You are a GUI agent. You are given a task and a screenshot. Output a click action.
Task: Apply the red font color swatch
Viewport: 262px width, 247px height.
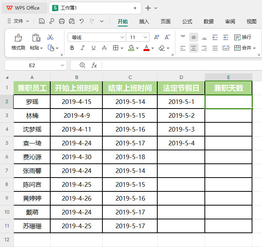[x=146, y=48]
